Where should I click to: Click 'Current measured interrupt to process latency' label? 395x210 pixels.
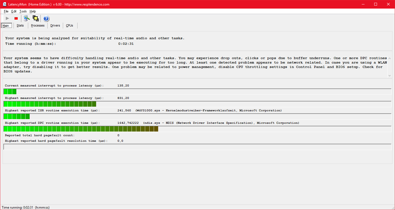point(54,86)
